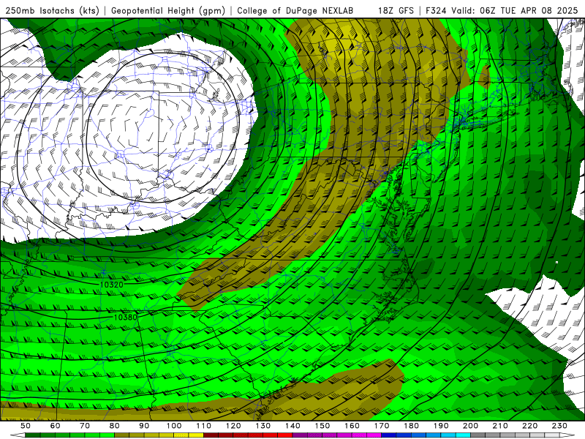
Task: Click the 120 kts color bar label
Action: pos(233,426)
